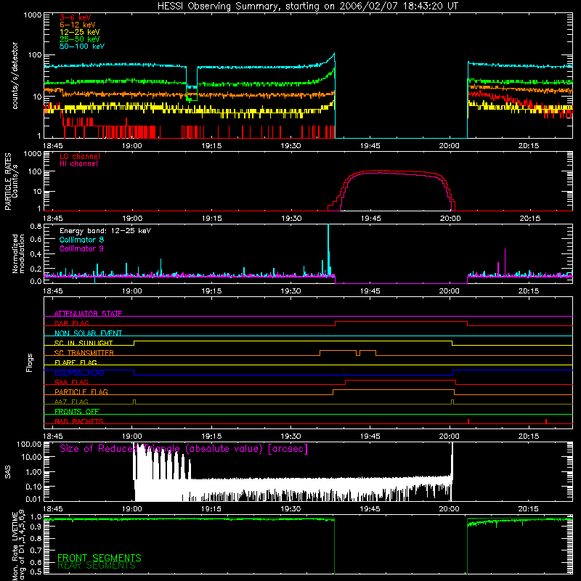Select the 6-12 keV legend label
This screenshot has width=581, height=581.
78,25
